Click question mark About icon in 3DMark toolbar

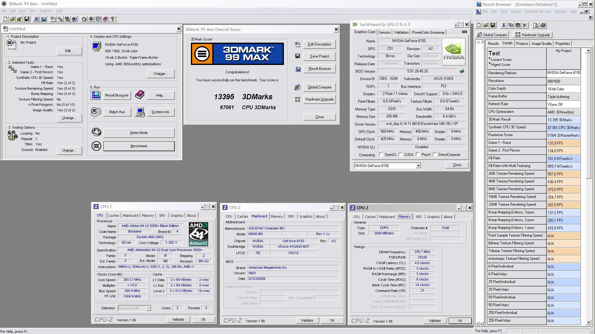pyautogui.click(x=112, y=19)
